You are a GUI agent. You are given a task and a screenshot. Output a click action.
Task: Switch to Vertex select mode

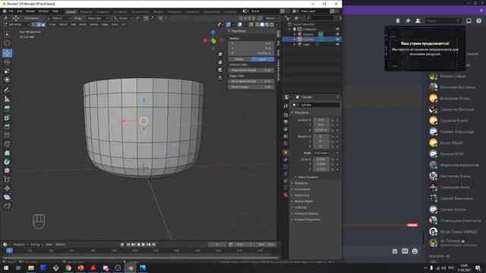(34, 24)
